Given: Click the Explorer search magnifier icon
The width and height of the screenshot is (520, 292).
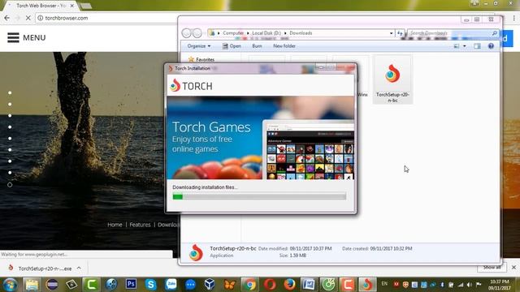Looking at the screenshot, I should point(494,33).
